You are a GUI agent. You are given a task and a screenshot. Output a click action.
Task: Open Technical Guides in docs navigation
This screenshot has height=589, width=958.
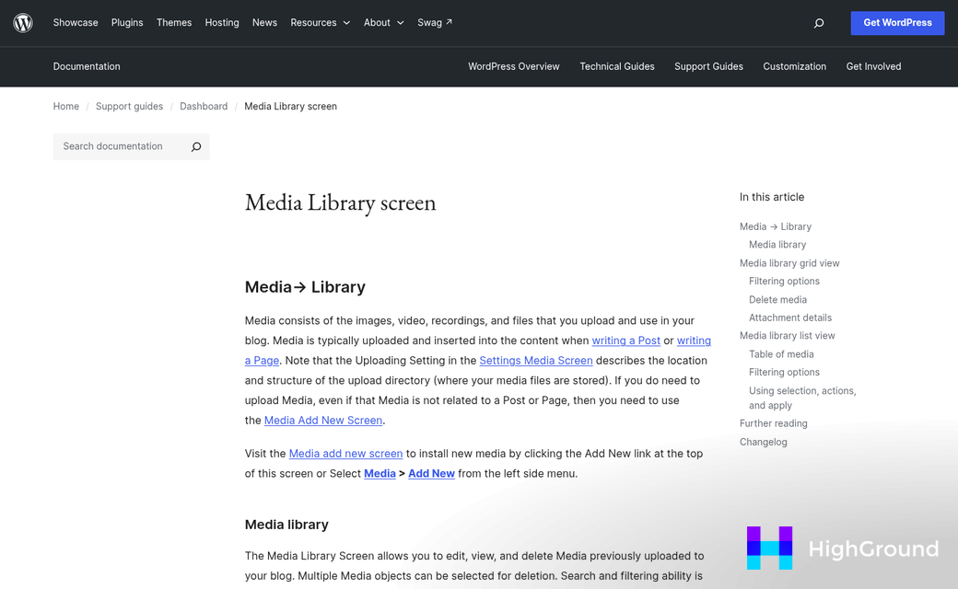[617, 66]
